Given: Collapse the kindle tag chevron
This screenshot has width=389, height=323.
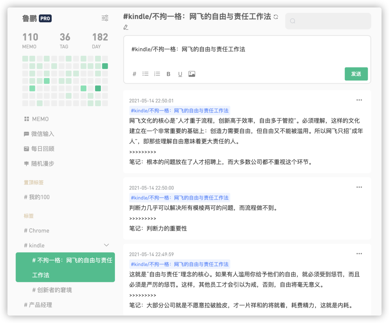Looking at the screenshot, I should tap(106, 245).
